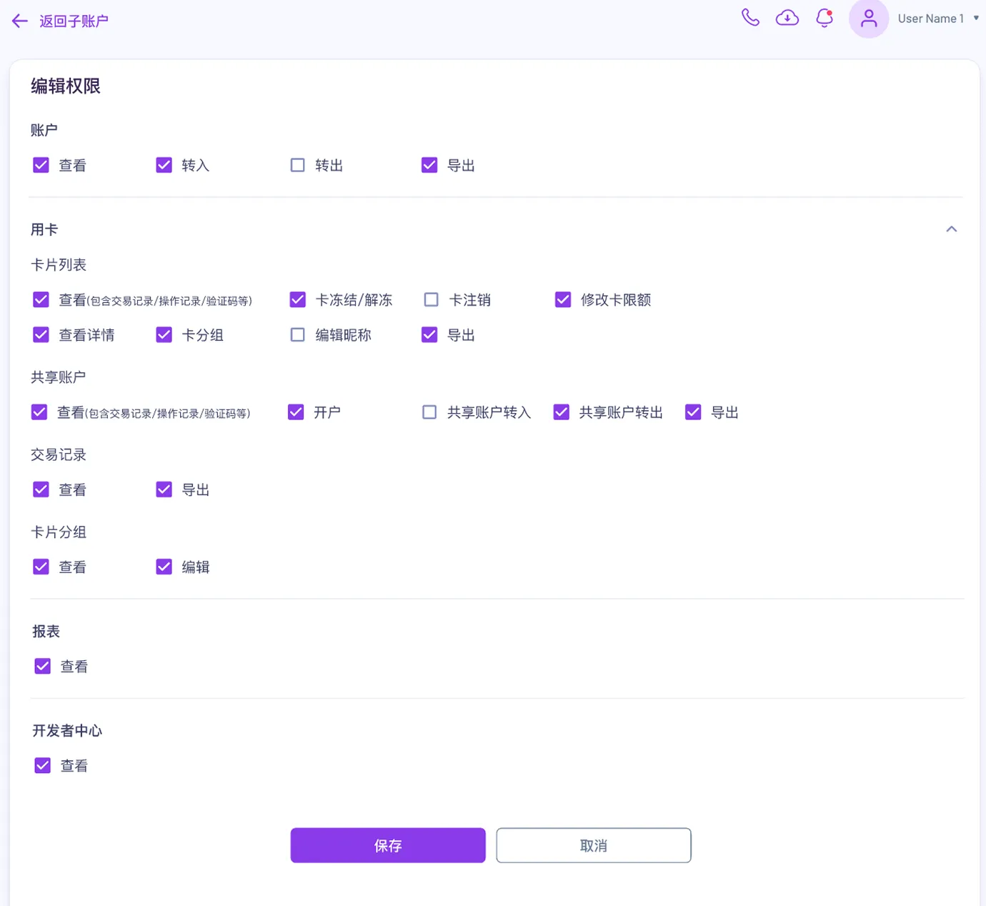Go back via 返回子账户 link
Screen dimensions: 986x906
click(74, 21)
